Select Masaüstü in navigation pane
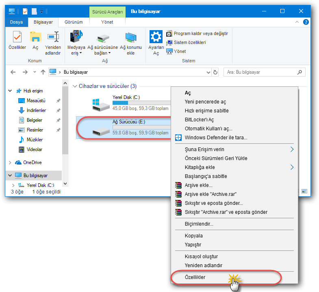Screen dimensions: 319x292 (x=36, y=101)
